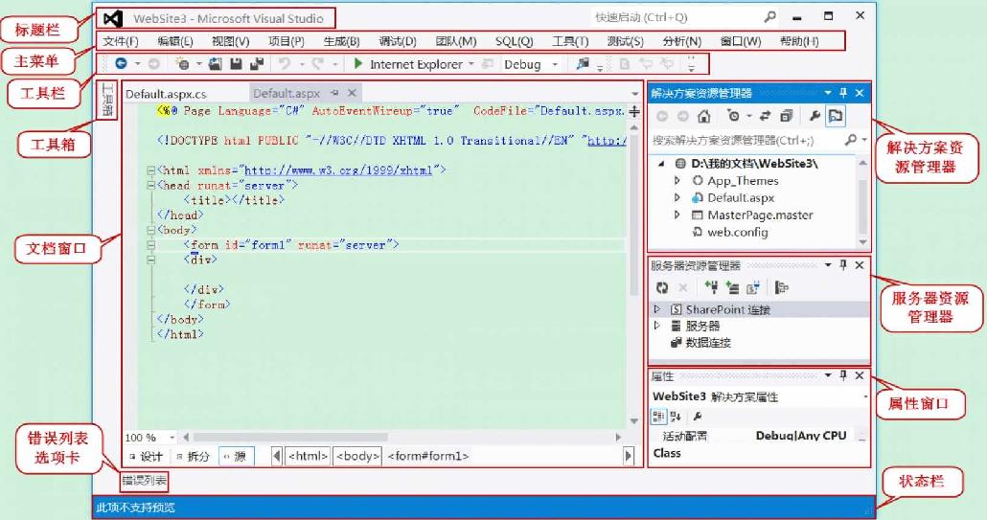Click the Refresh icon in Server Explorer
The height and width of the screenshot is (520, 987).
coord(661,287)
